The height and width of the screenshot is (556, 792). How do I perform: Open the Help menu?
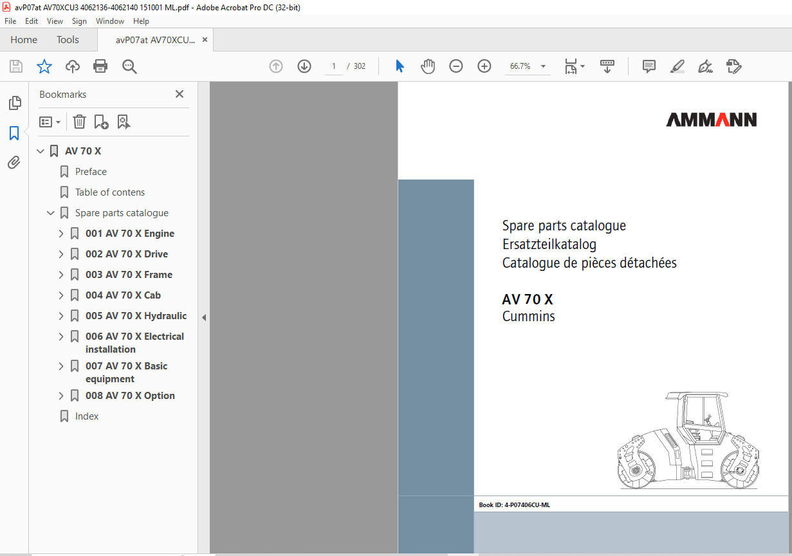click(x=141, y=21)
